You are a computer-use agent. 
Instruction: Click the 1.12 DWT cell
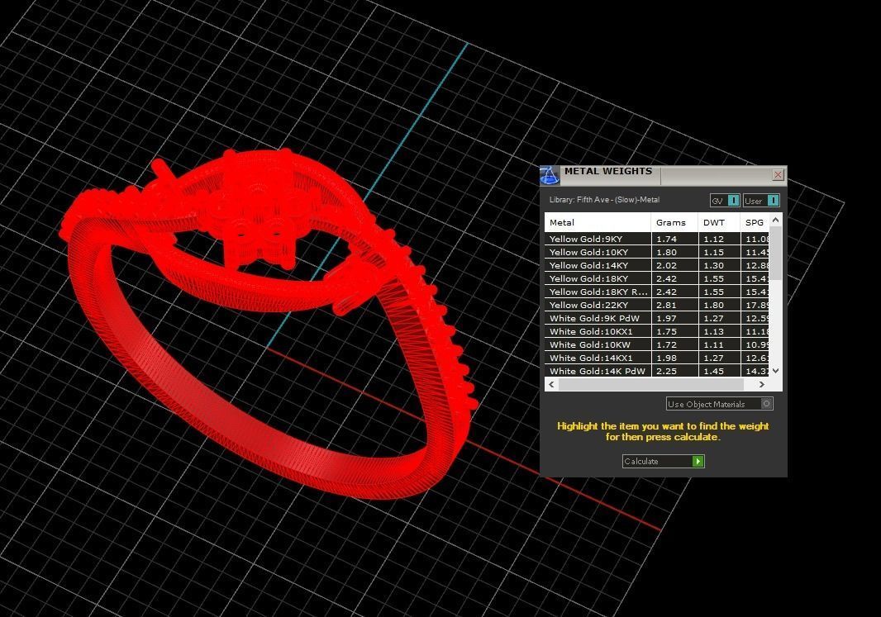point(719,239)
